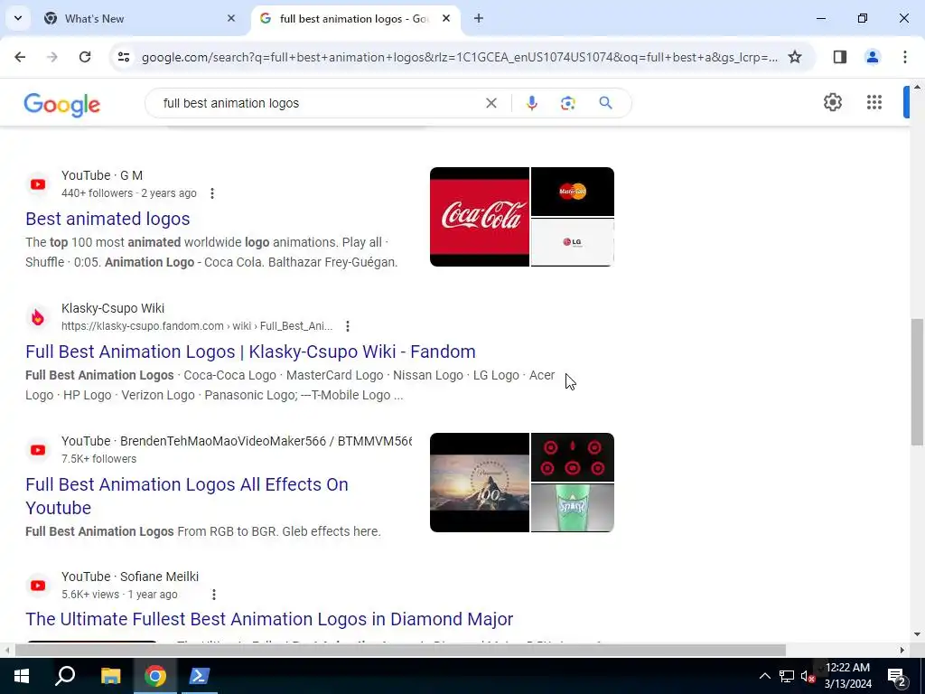Clear the search query with the X

tap(491, 103)
